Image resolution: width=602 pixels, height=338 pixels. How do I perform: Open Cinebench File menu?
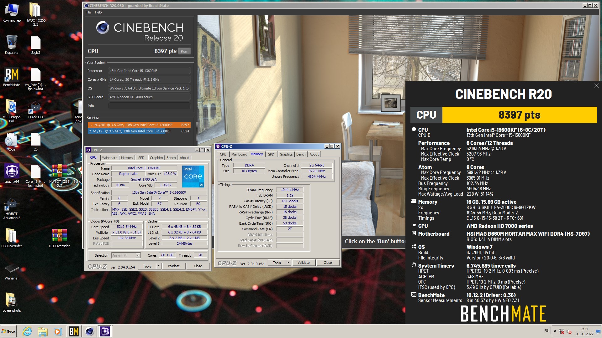click(x=88, y=12)
